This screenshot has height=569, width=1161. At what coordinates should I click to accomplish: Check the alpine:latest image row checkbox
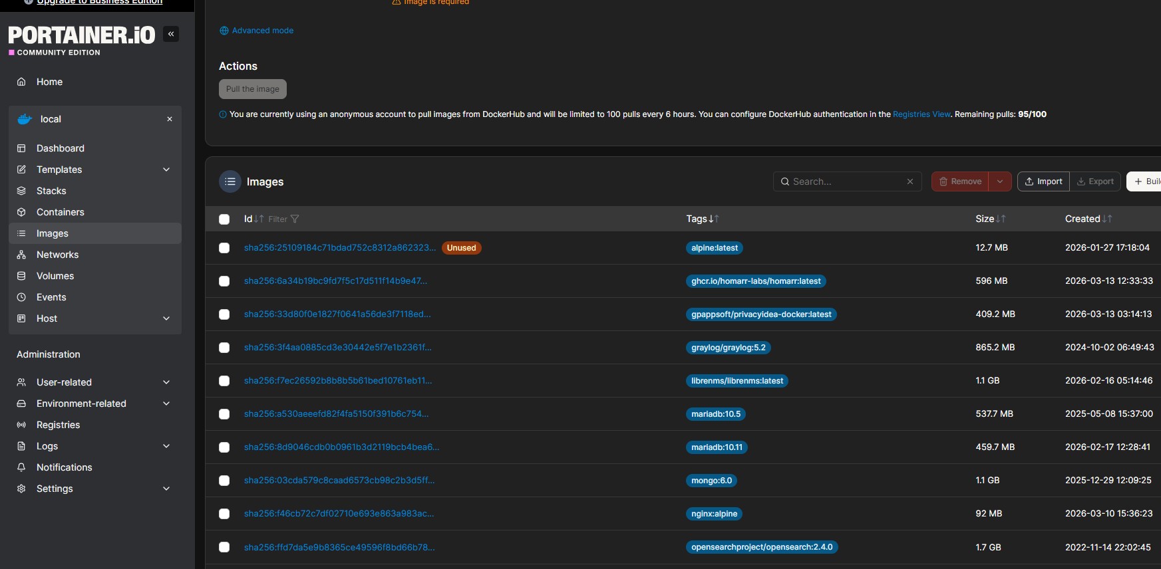click(224, 248)
